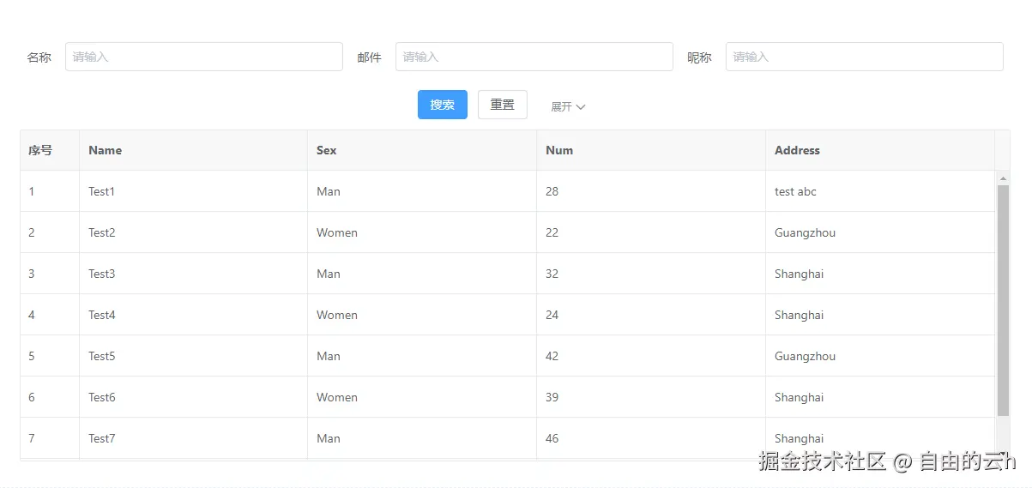Select the 昵称 input field
This screenshot has height=488, width=1032.
tap(864, 57)
